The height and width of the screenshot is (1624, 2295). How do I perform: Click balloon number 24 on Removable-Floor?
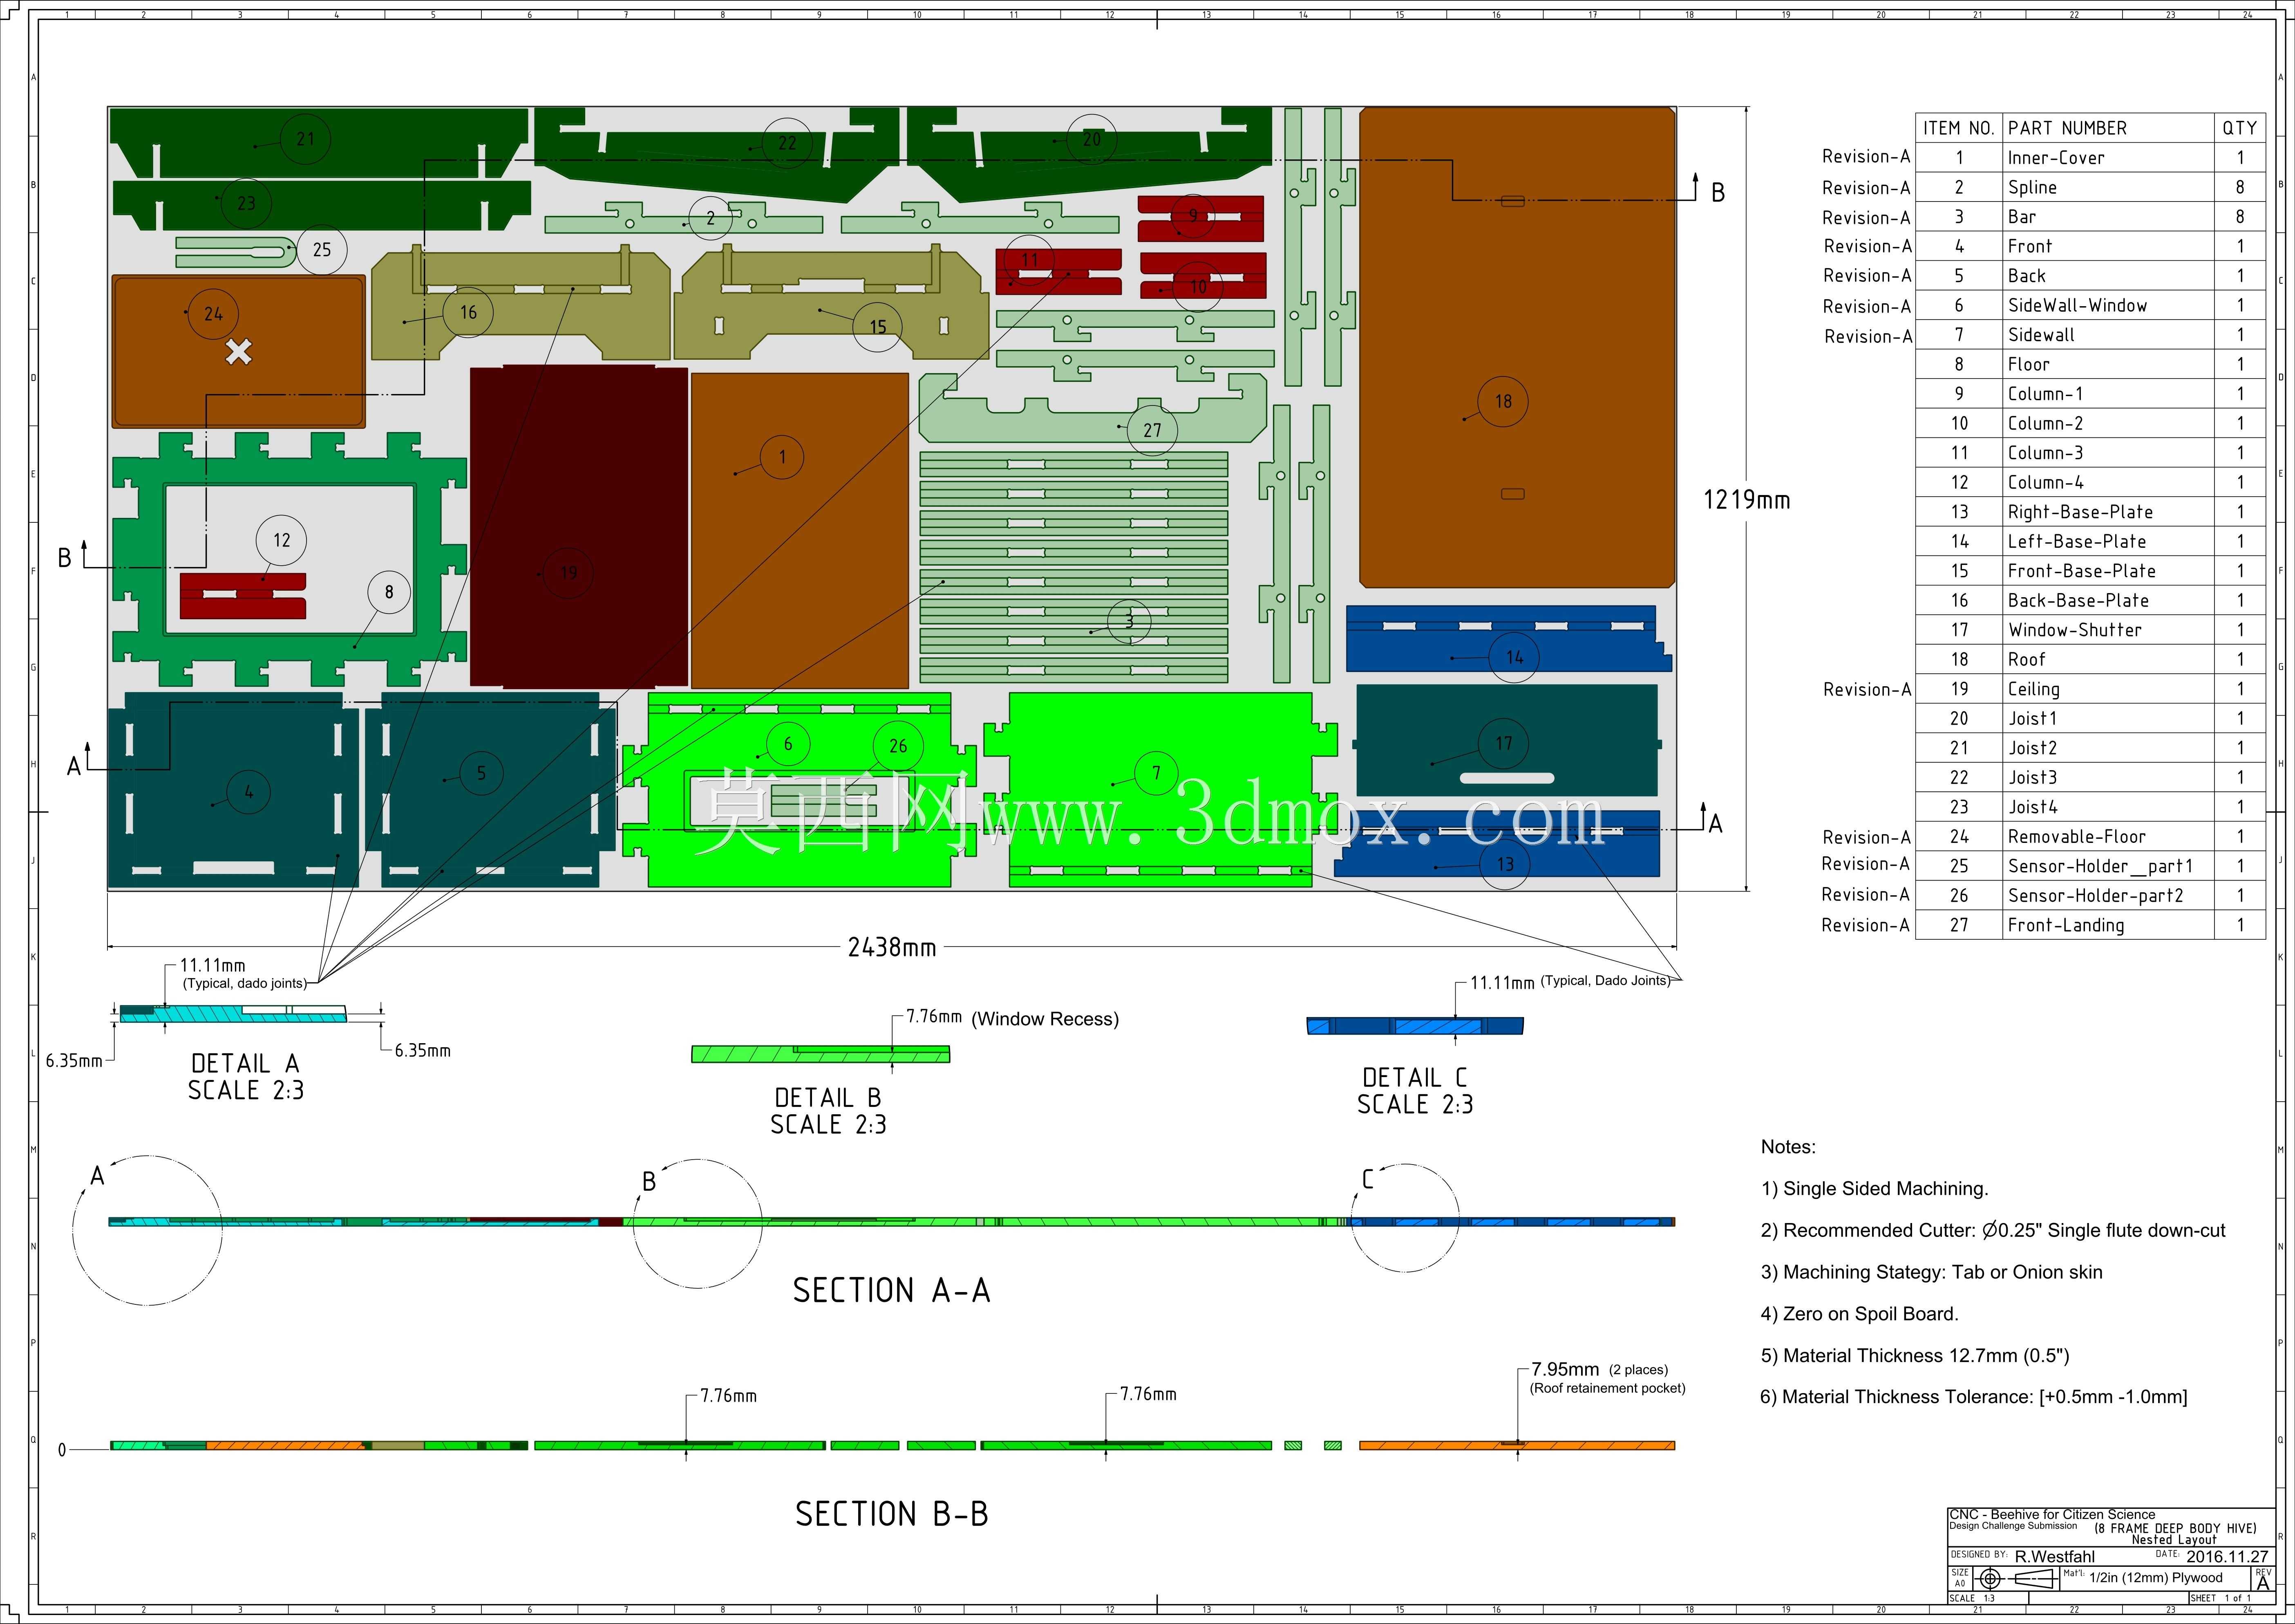coord(213,313)
